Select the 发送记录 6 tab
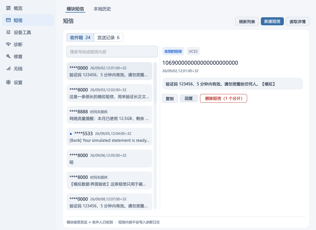Viewport: 316px width, 230px height. pyautogui.click(x=108, y=38)
